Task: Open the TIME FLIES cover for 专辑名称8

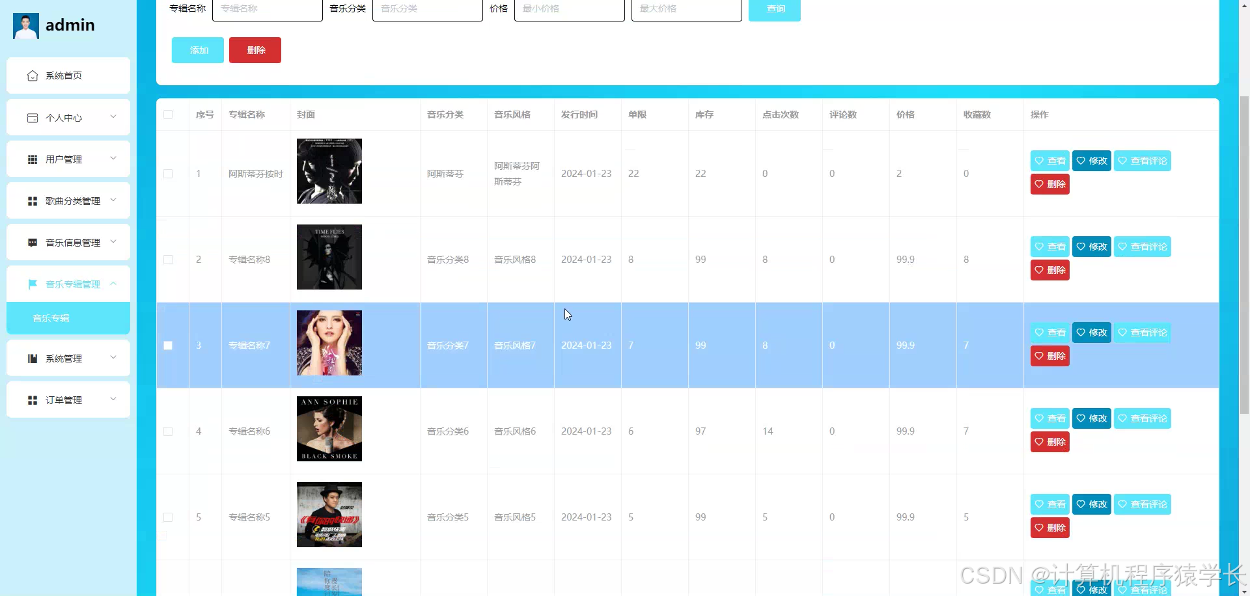Action: (x=329, y=257)
